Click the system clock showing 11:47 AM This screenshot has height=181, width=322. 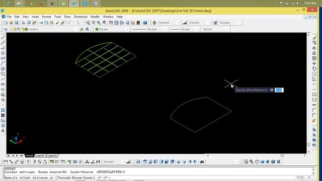coord(310,3)
